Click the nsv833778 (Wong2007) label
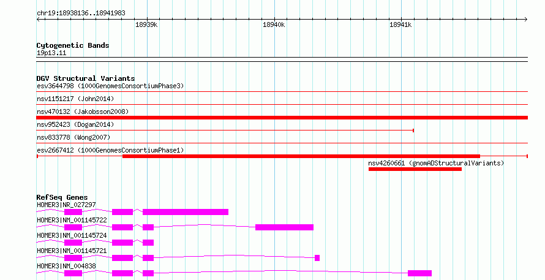 point(73,137)
